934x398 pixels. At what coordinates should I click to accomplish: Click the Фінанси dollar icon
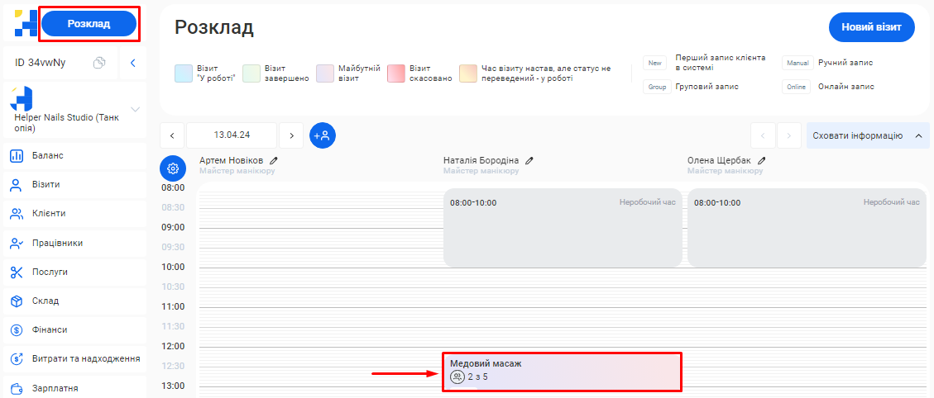[x=16, y=330]
